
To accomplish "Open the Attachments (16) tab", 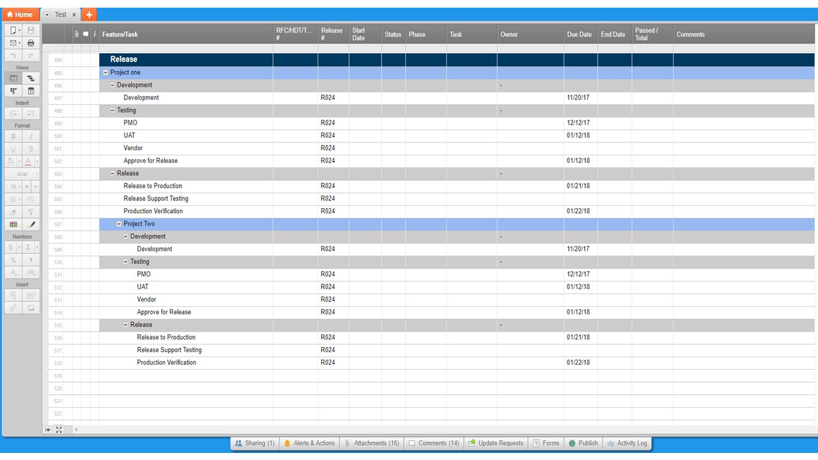I will point(371,443).
